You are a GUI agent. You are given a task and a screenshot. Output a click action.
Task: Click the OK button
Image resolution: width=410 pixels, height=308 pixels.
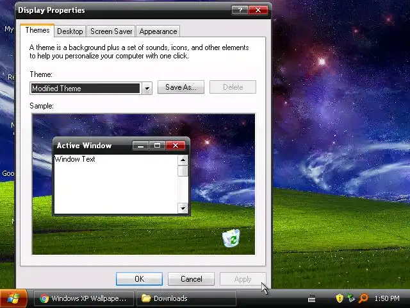point(139,278)
